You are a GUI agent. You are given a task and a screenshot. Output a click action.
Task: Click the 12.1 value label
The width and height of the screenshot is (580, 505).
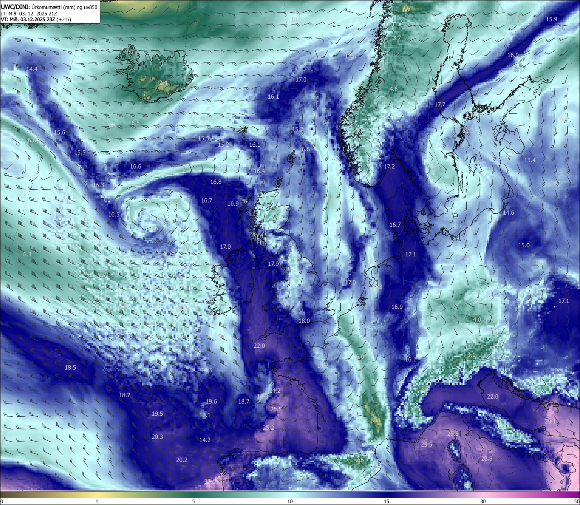[x=205, y=415]
